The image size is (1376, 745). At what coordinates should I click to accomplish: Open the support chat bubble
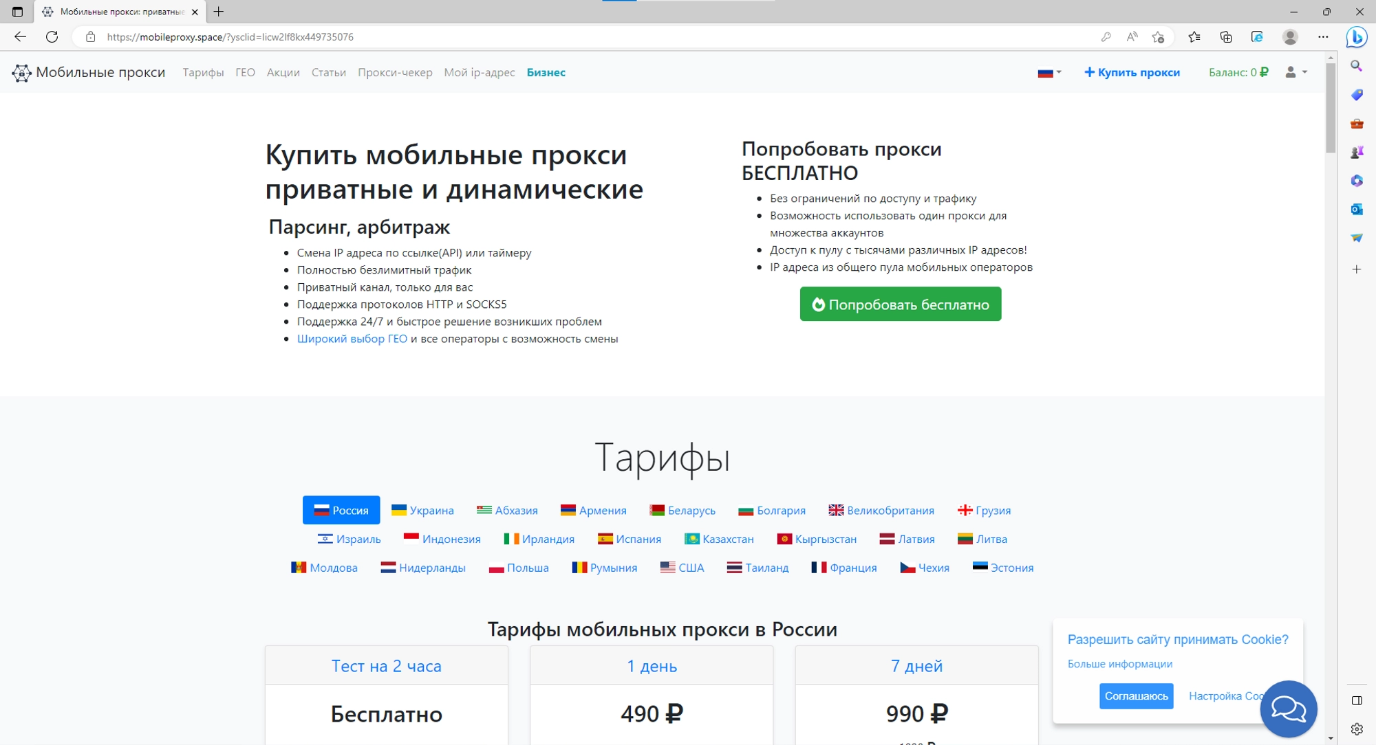1289,709
